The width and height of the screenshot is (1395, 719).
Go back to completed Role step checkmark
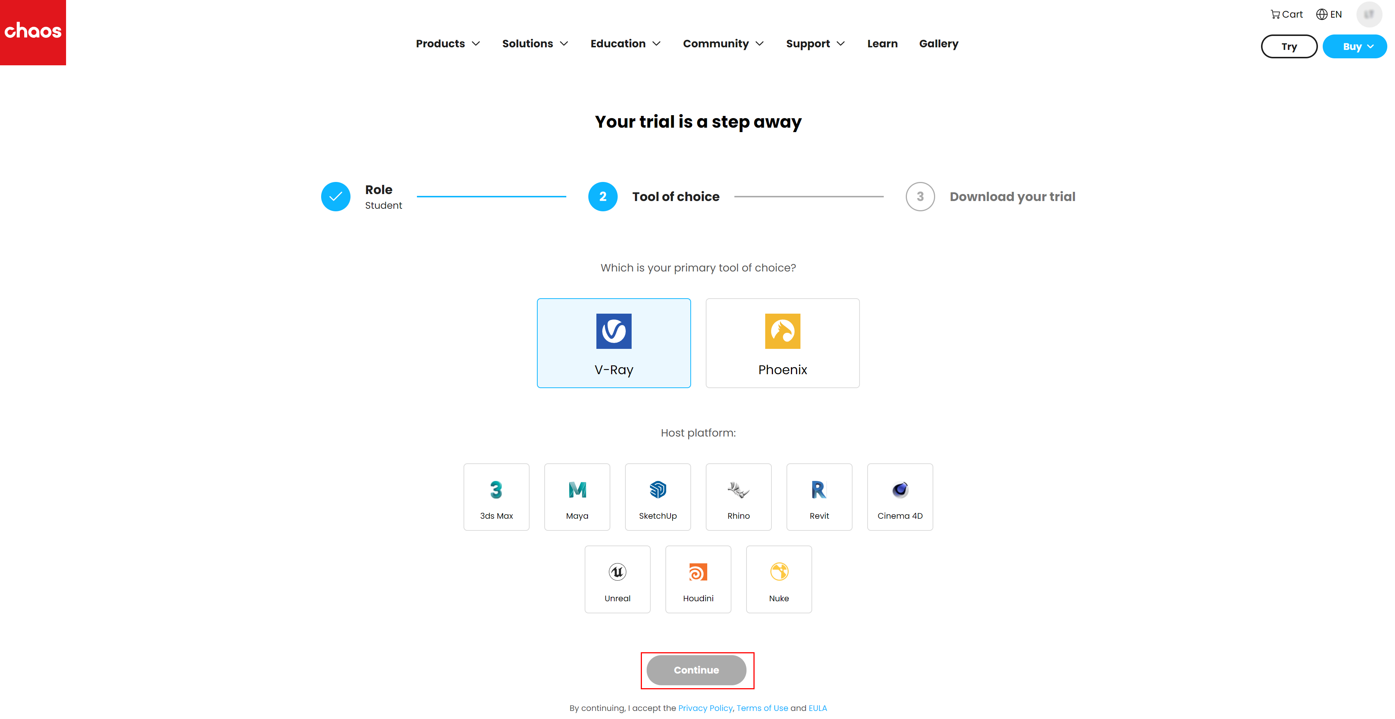click(x=336, y=197)
